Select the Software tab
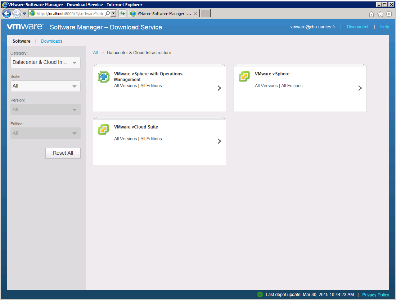396x300 pixels. pyautogui.click(x=22, y=41)
